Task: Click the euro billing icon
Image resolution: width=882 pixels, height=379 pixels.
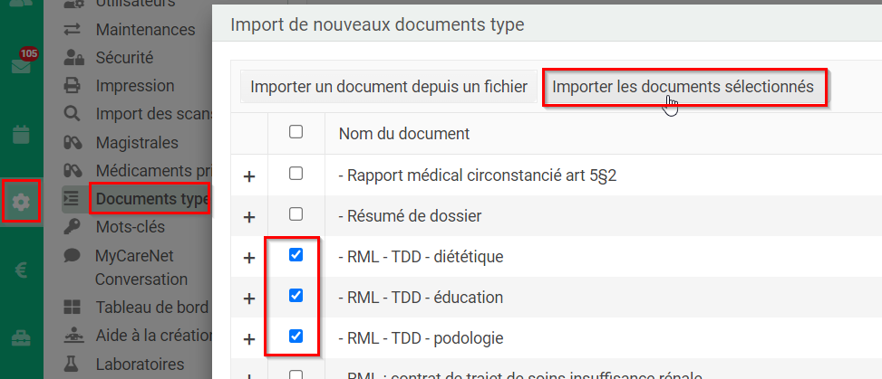Action: coord(21,270)
